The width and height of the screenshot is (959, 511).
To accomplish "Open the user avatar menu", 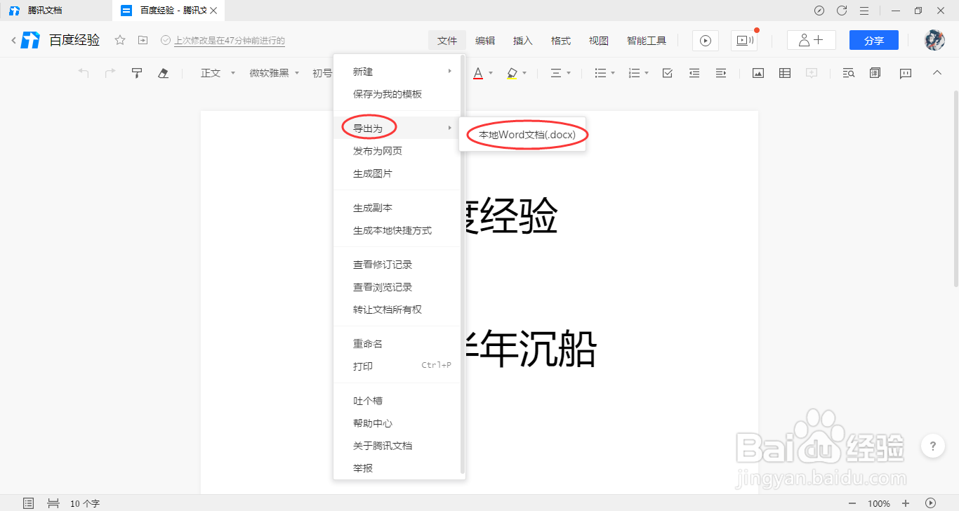I will click(x=934, y=40).
